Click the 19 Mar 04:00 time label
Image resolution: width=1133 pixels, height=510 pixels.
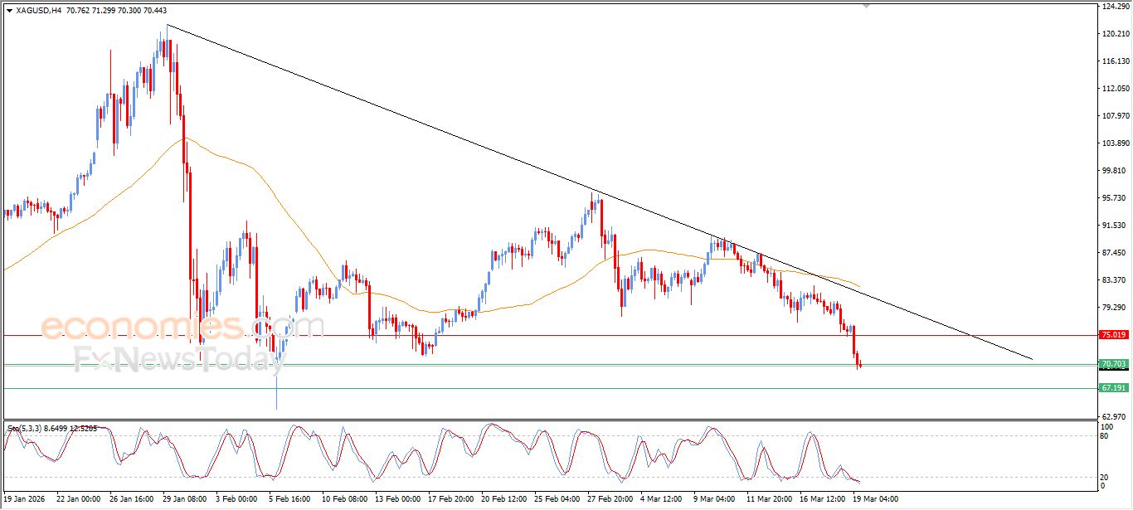[876, 499]
